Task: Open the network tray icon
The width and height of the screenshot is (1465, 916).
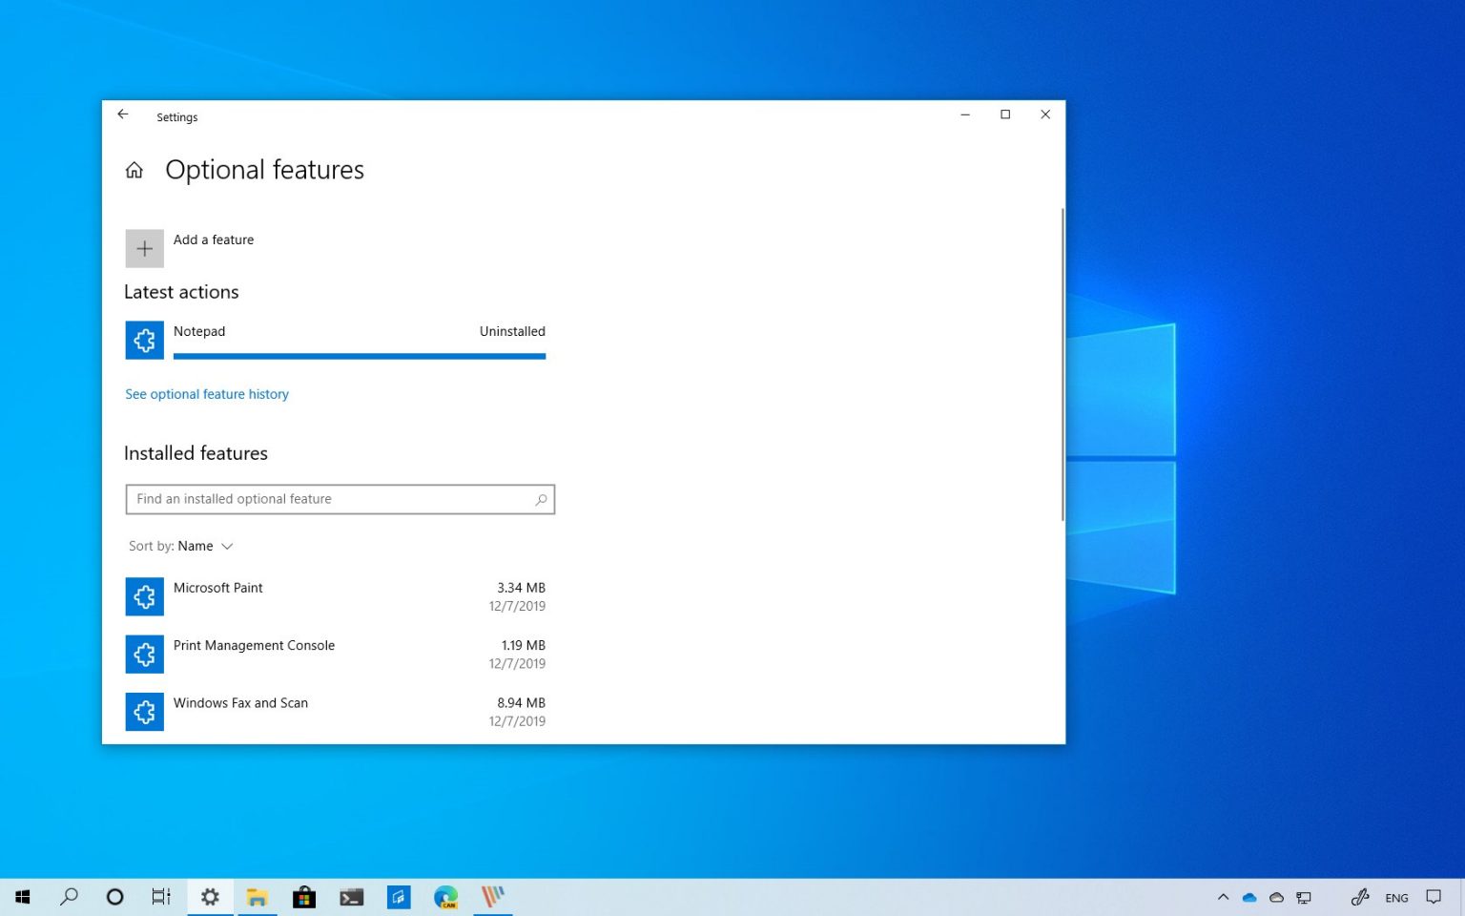Action: [1304, 897]
